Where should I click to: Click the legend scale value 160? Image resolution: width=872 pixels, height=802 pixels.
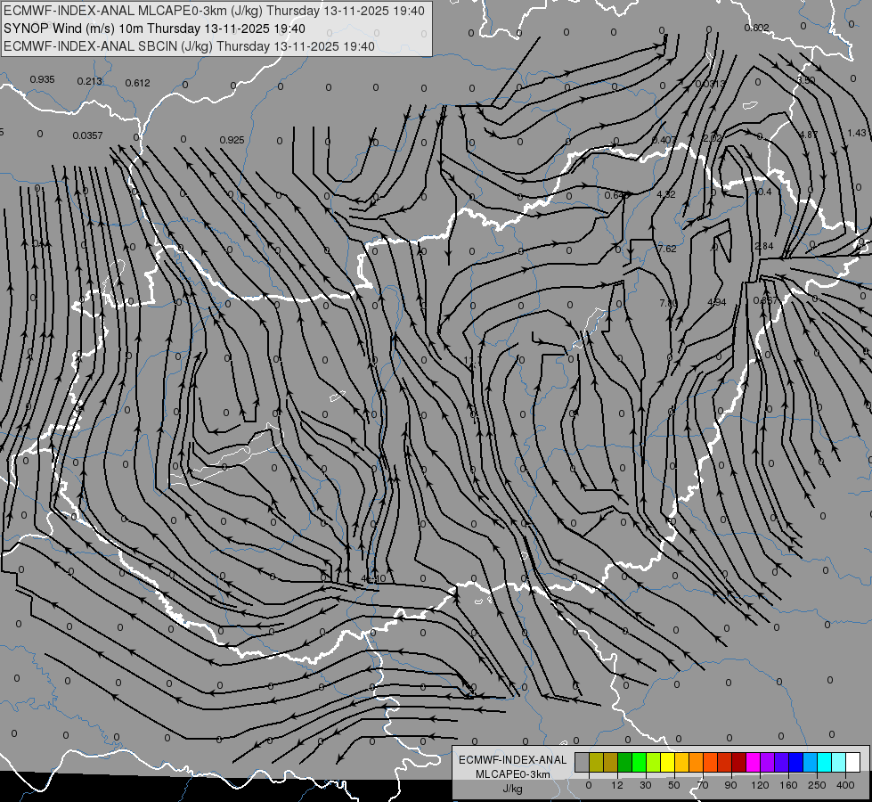[x=788, y=785]
